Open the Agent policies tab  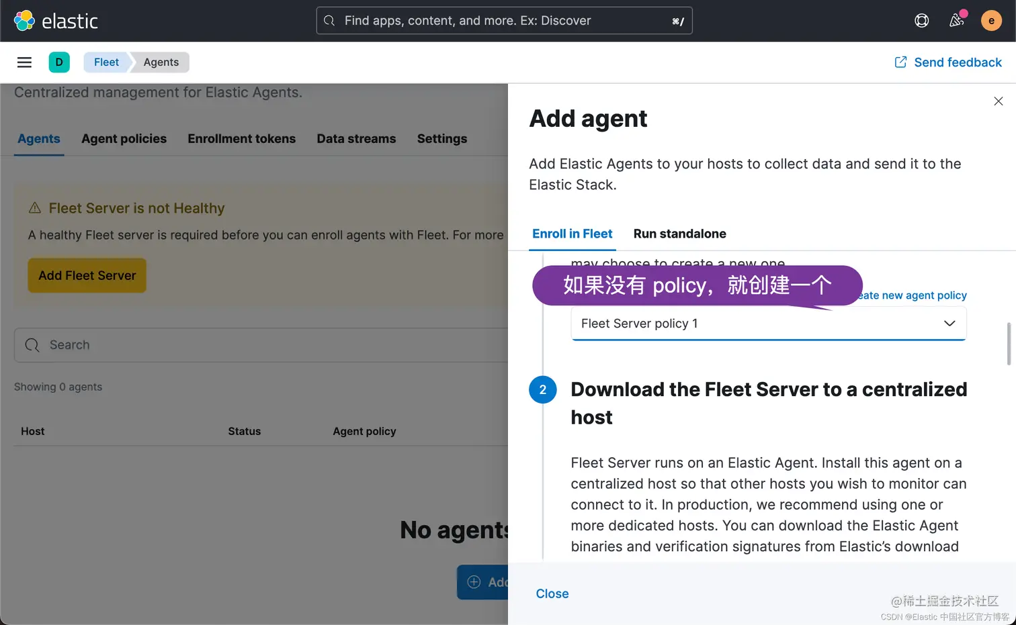pyautogui.click(x=124, y=139)
